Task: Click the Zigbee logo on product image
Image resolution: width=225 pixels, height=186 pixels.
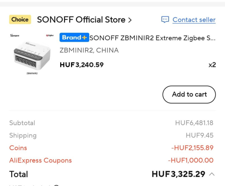Action: pyautogui.click(x=50, y=35)
